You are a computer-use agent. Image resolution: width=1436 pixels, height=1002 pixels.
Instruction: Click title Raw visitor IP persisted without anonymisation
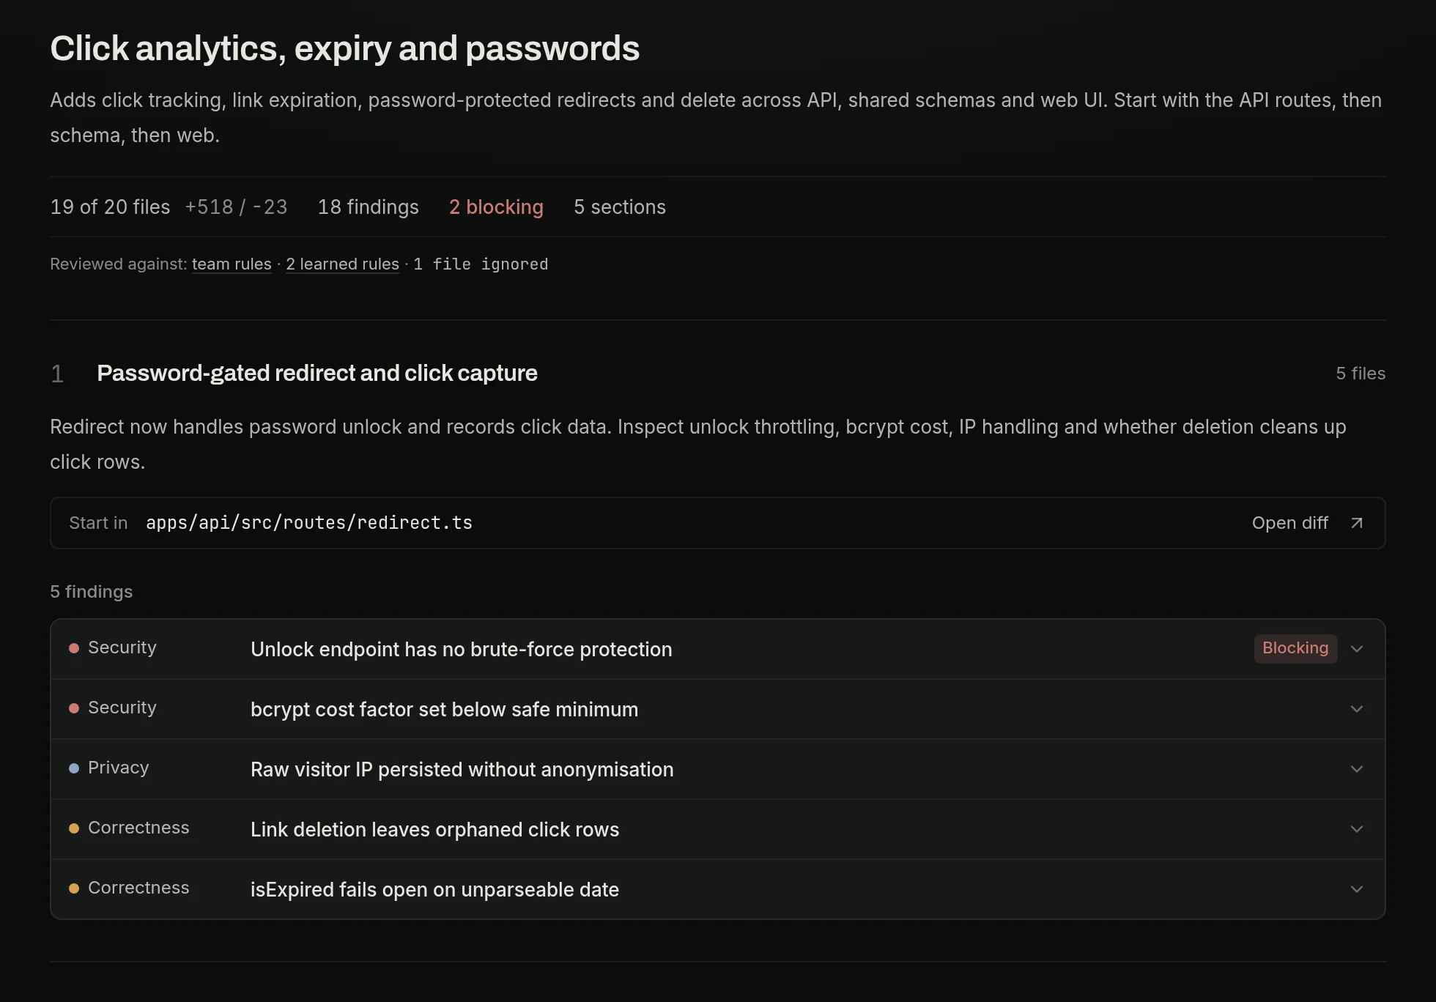click(462, 770)
